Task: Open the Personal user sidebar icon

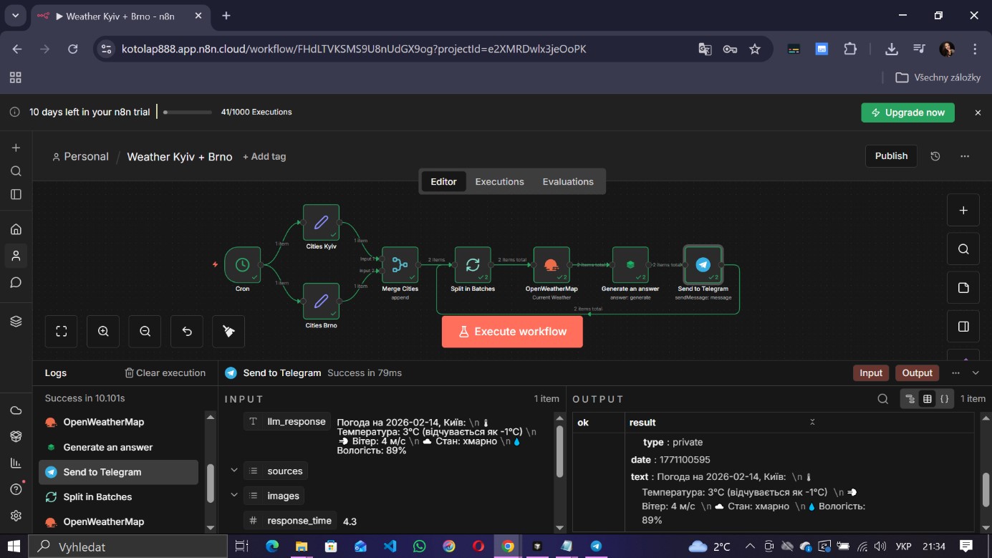Action: pos(16,256)
